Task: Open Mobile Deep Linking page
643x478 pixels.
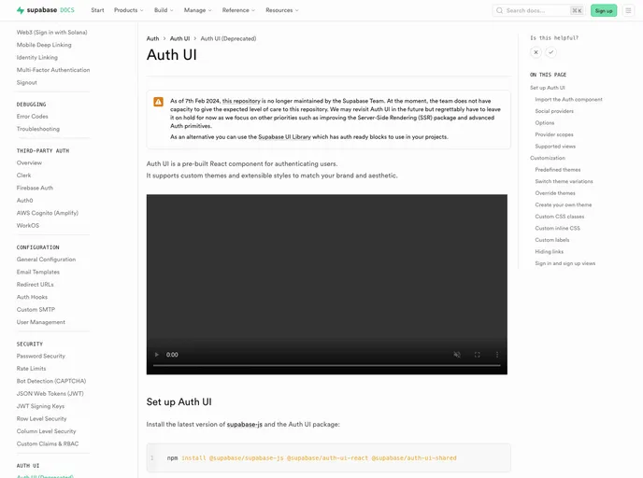Action: 44,45
